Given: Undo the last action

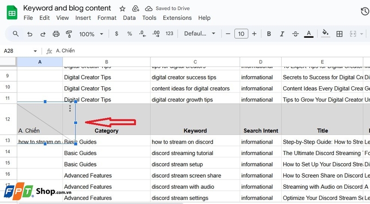Looking at the screenshot, I should click(x=30, y=34).
